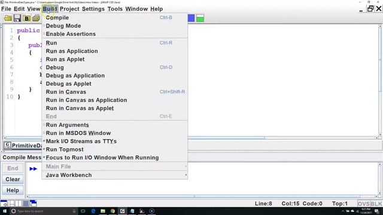Image resolution: width=383 pixels, height=215 pixels.
Task: Close the open Build menu
Action: tap(50, 9)
